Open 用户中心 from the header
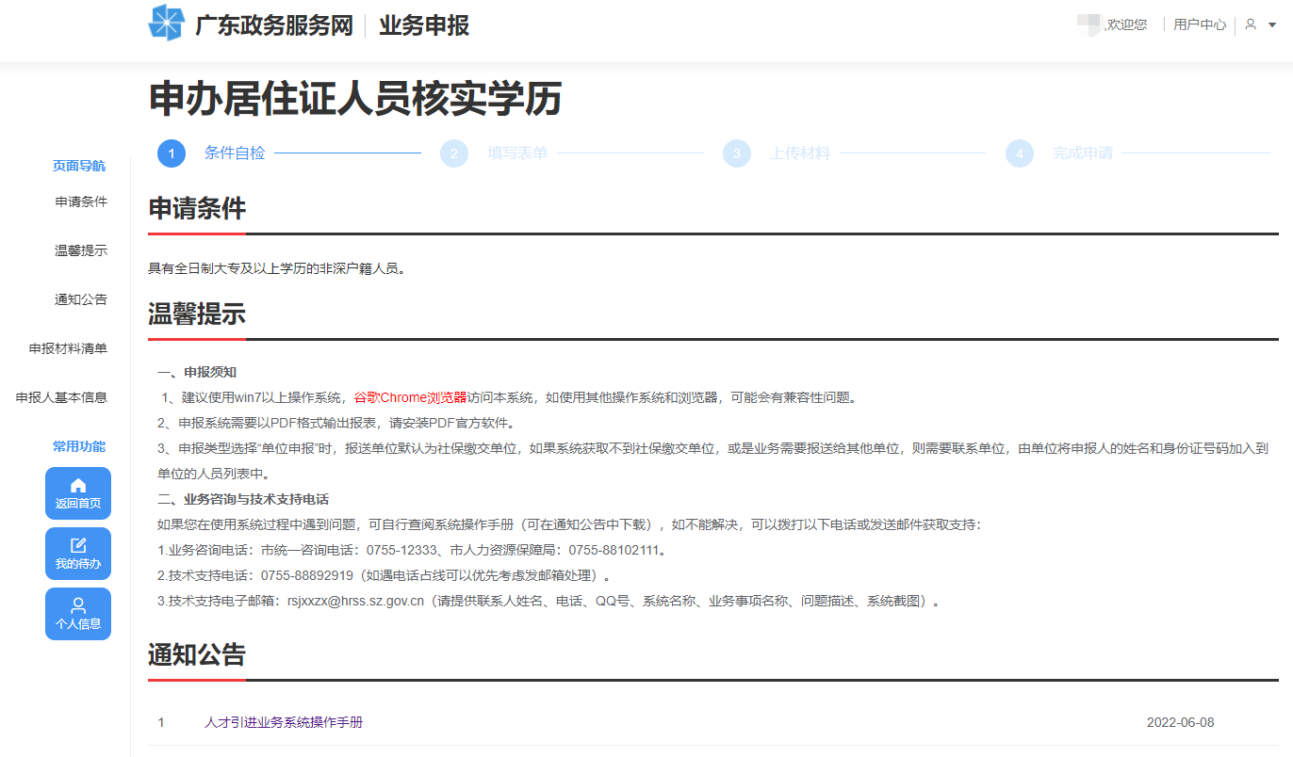Screen dimensions: 1293x757 (x=1199, y=24)
